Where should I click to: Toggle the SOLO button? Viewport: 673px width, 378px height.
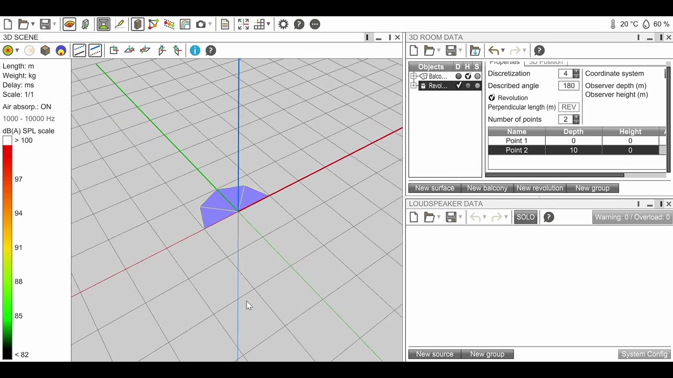pos(526,217)
